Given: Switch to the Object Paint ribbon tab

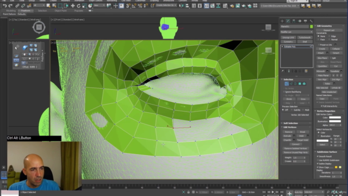Looking at the screenshot, I should [60, 11].
